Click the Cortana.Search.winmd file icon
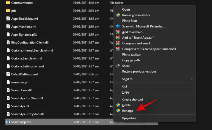The image size is (212, 130). (8, 58)
